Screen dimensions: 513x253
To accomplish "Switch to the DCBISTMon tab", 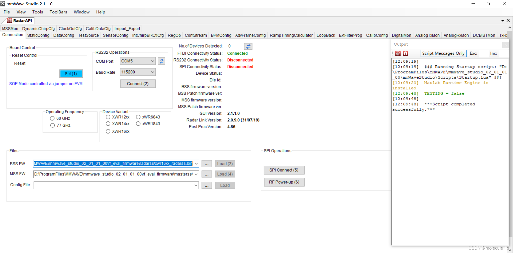I will click(x=484, y=35).
